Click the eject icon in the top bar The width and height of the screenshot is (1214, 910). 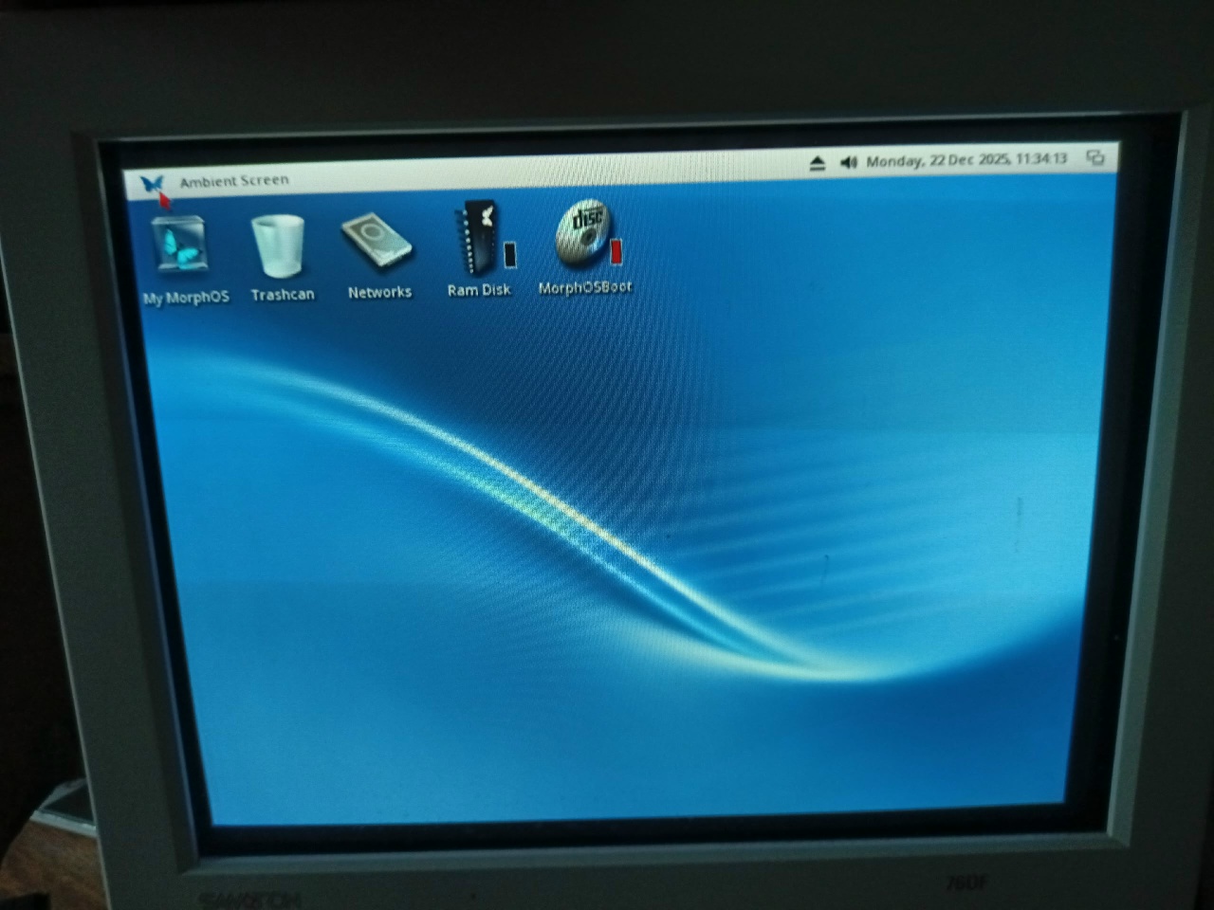818,164
